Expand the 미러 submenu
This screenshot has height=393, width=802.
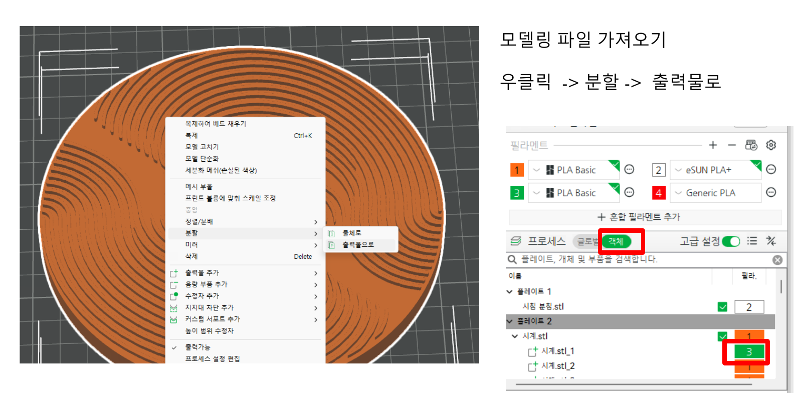(x=246, y=245)
